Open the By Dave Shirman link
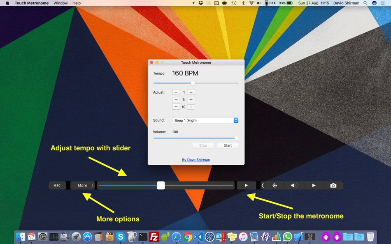The image size is (391, 244). click(196, 160)
